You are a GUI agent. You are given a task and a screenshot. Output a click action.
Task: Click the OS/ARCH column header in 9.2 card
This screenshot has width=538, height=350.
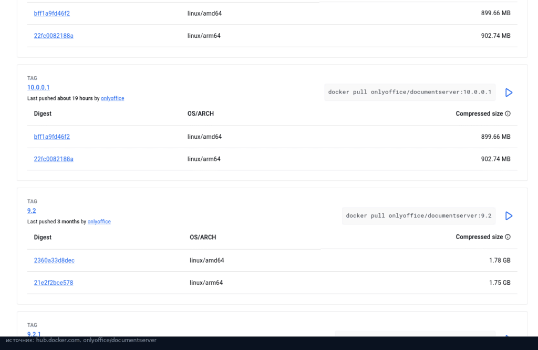pyautogui.click(x=203, y=237)
